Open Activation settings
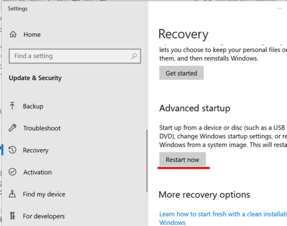This screenshot has width=287, height=226. [38, 172]
